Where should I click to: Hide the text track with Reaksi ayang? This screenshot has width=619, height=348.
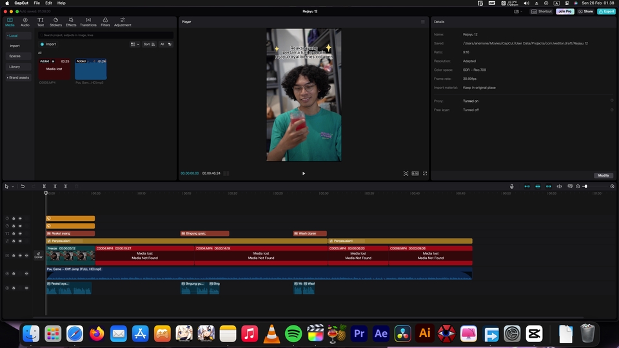point(20,233)
